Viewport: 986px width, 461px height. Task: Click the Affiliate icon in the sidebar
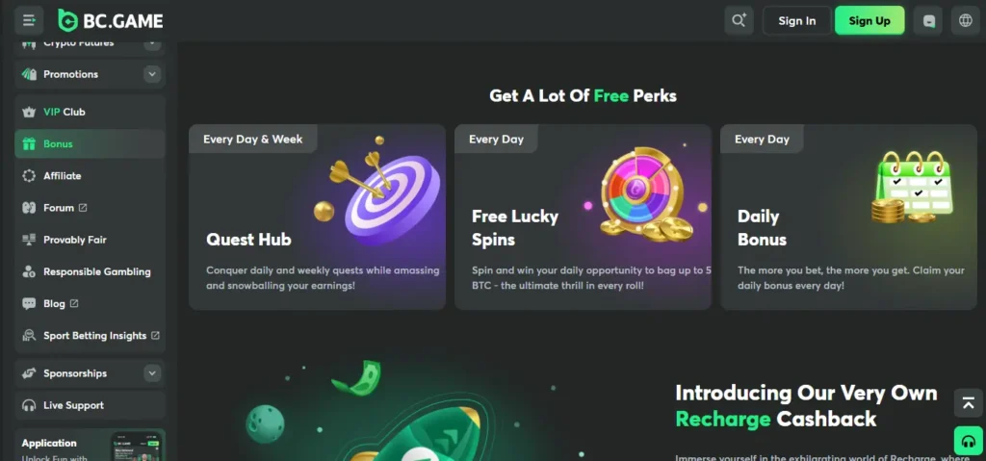click(x=29, y=176)
